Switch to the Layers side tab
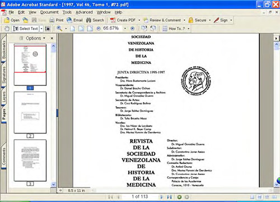 pos(3,97)
